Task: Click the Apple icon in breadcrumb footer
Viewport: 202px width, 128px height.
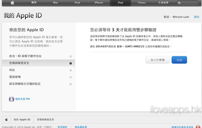Action: pyautogui.click(x=6, y=120)
